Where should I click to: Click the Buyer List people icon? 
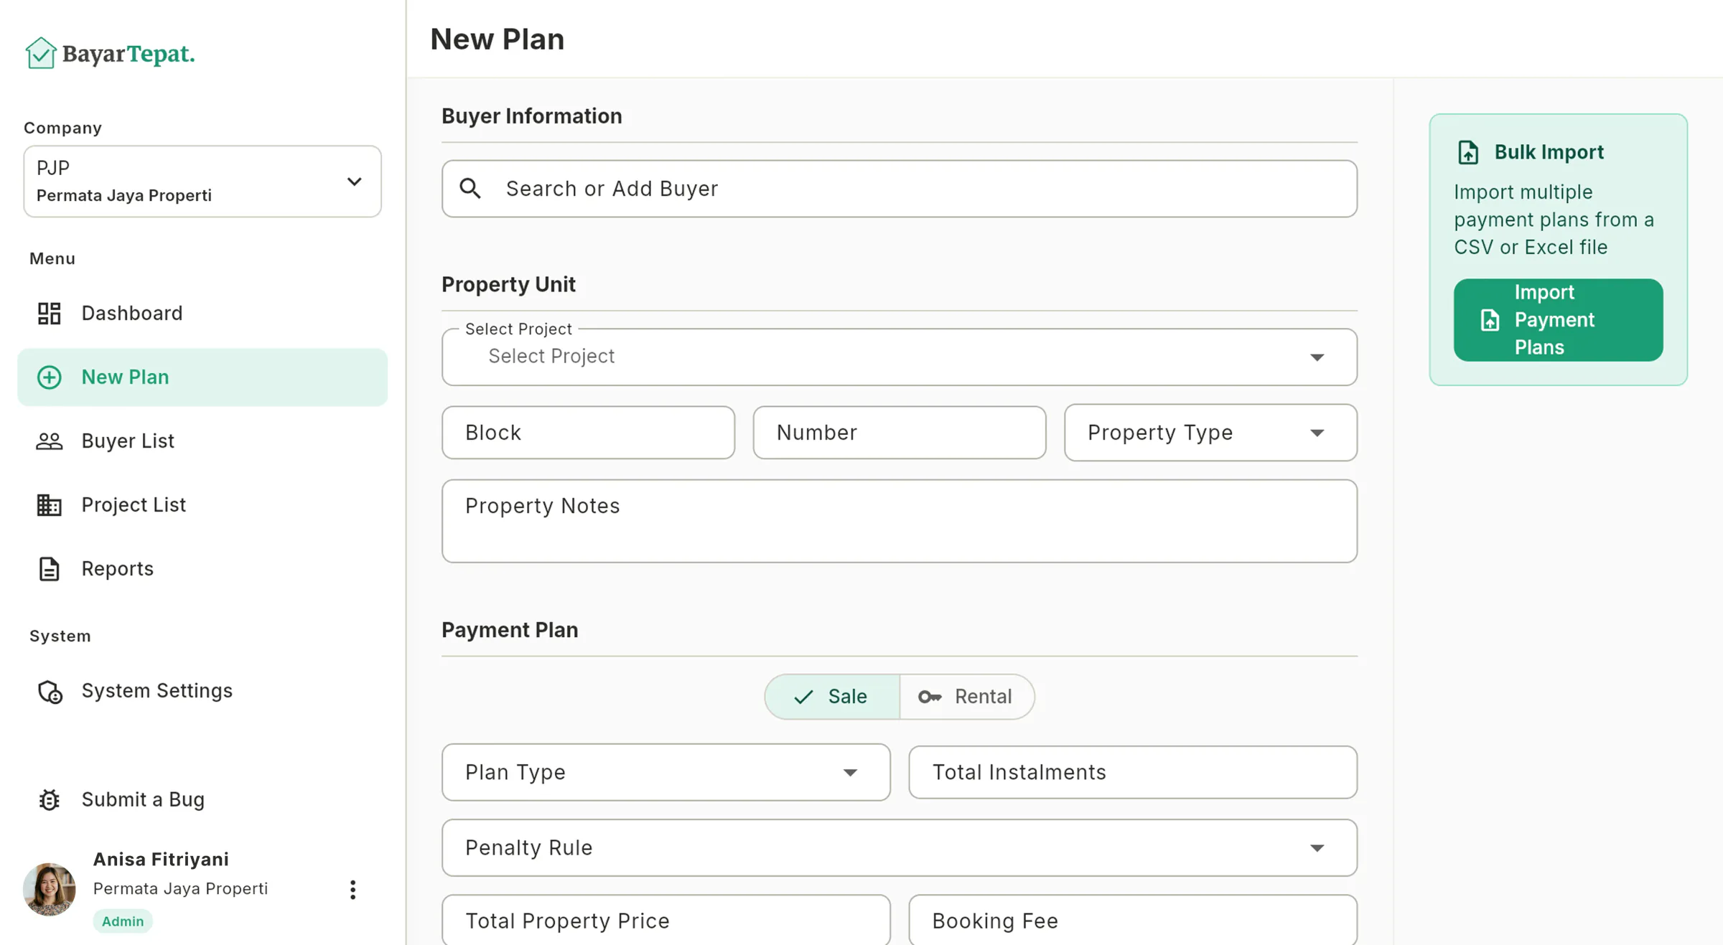[x=49, y=441]
